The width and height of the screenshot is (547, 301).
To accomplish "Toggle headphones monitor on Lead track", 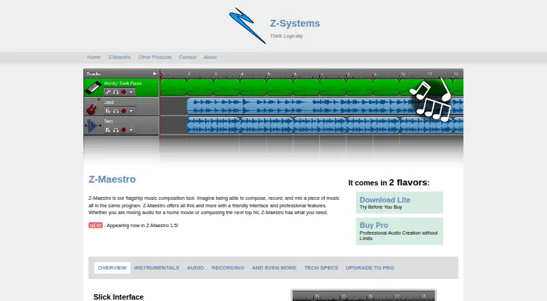I will point(116,111).
